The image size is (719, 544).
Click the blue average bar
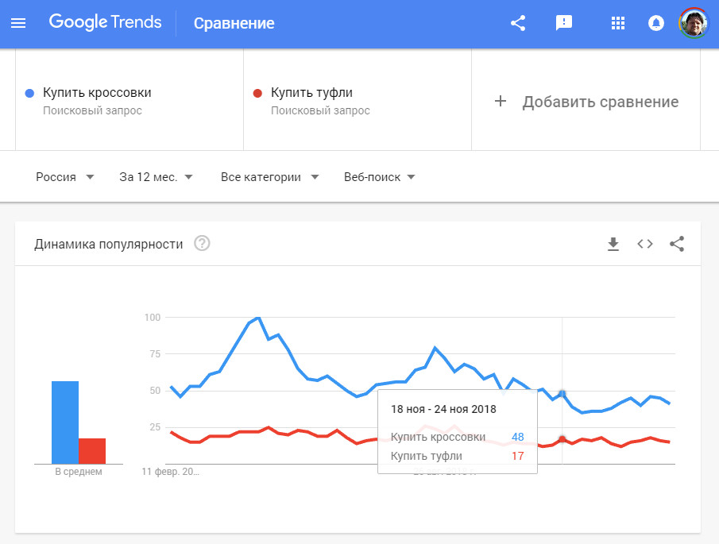pyautogui.click(x=65, y=422)
